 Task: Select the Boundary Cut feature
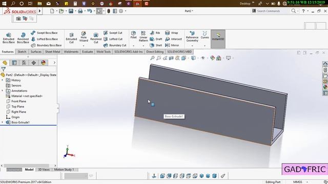pyautogui.click(x=115, y=45)
